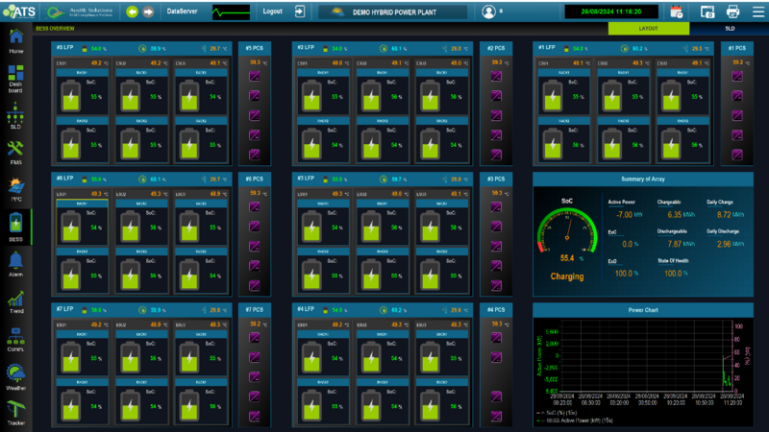Click the first inverter icon in #7 PCS

[255, 338]
